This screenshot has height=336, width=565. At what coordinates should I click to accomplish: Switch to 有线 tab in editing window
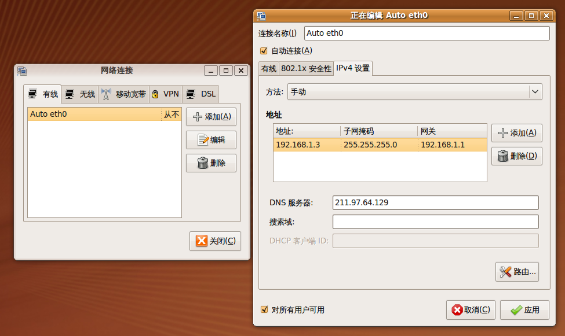[x=269, y=68]
